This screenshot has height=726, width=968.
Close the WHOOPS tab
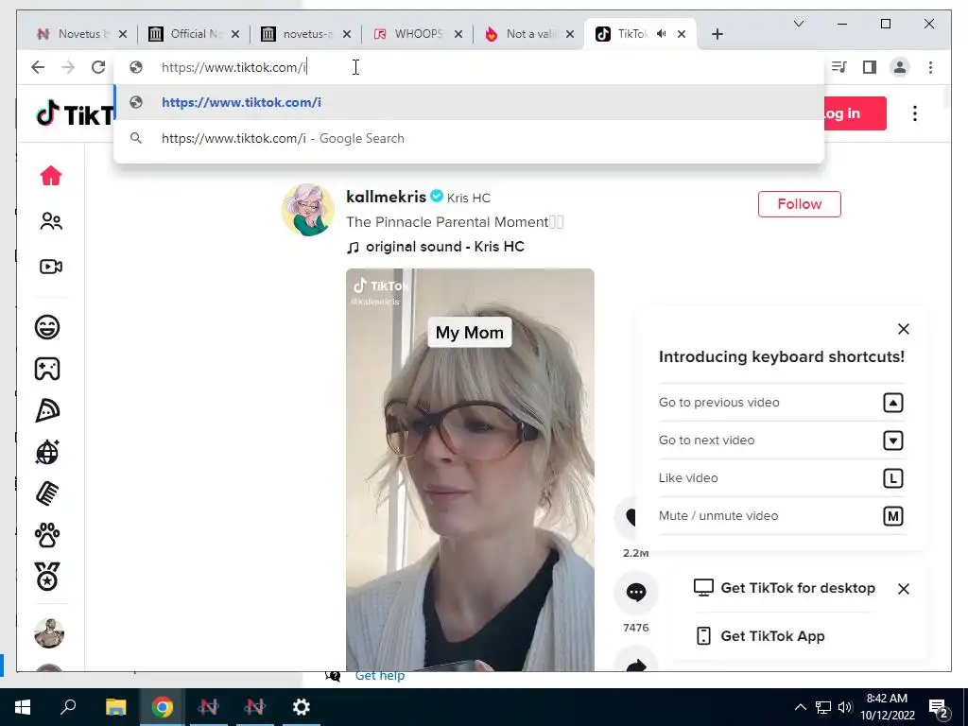(458, 34)
